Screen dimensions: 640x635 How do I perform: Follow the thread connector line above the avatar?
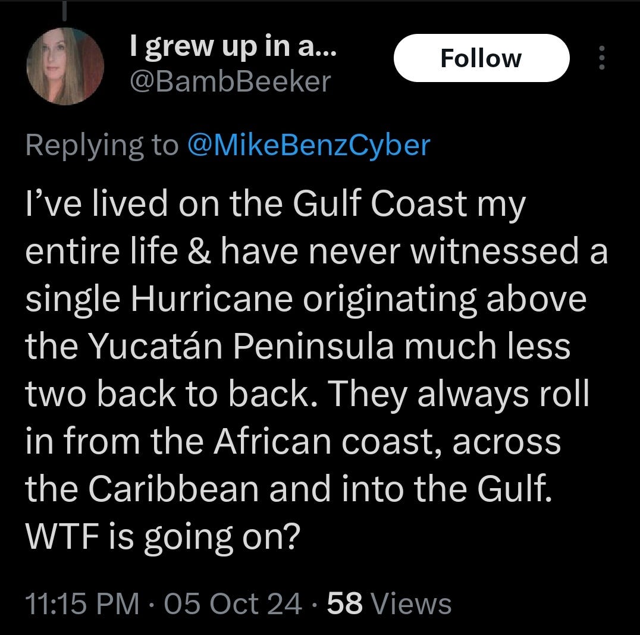64,10
